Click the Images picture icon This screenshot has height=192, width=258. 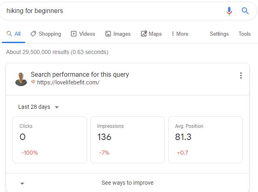click(x=108, y=34)
